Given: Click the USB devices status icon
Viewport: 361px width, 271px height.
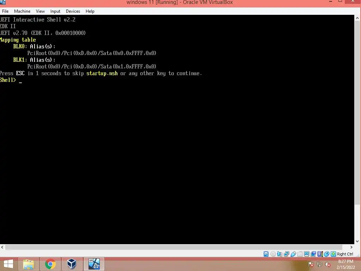Looking at the screenshot, I should pos(293,254).
